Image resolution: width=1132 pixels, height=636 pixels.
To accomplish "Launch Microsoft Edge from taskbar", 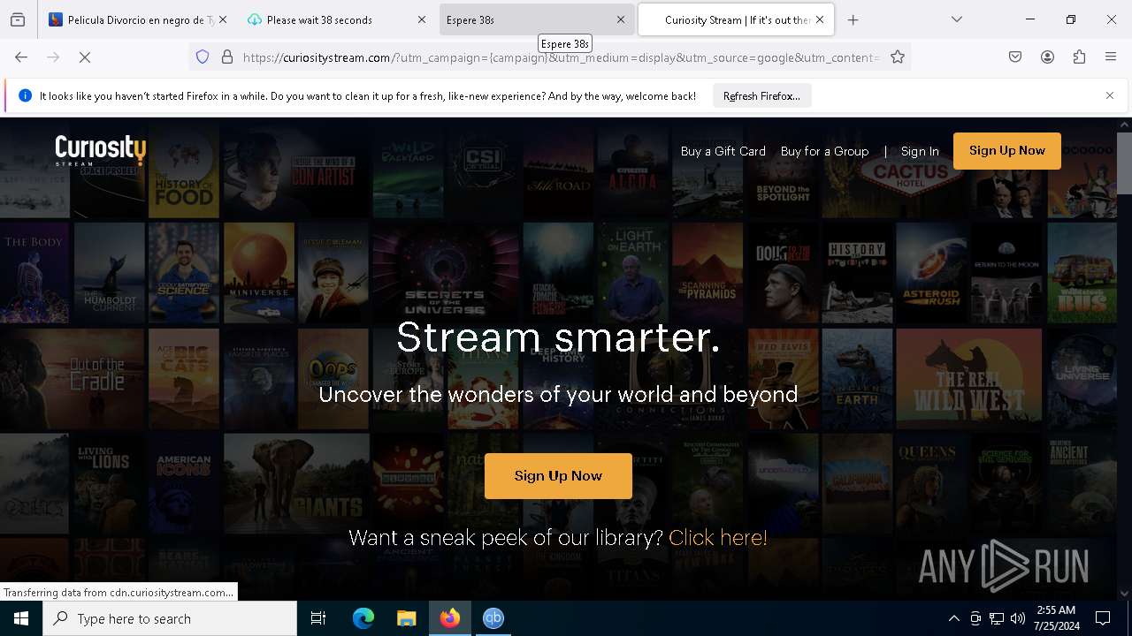I will (363, 618).
